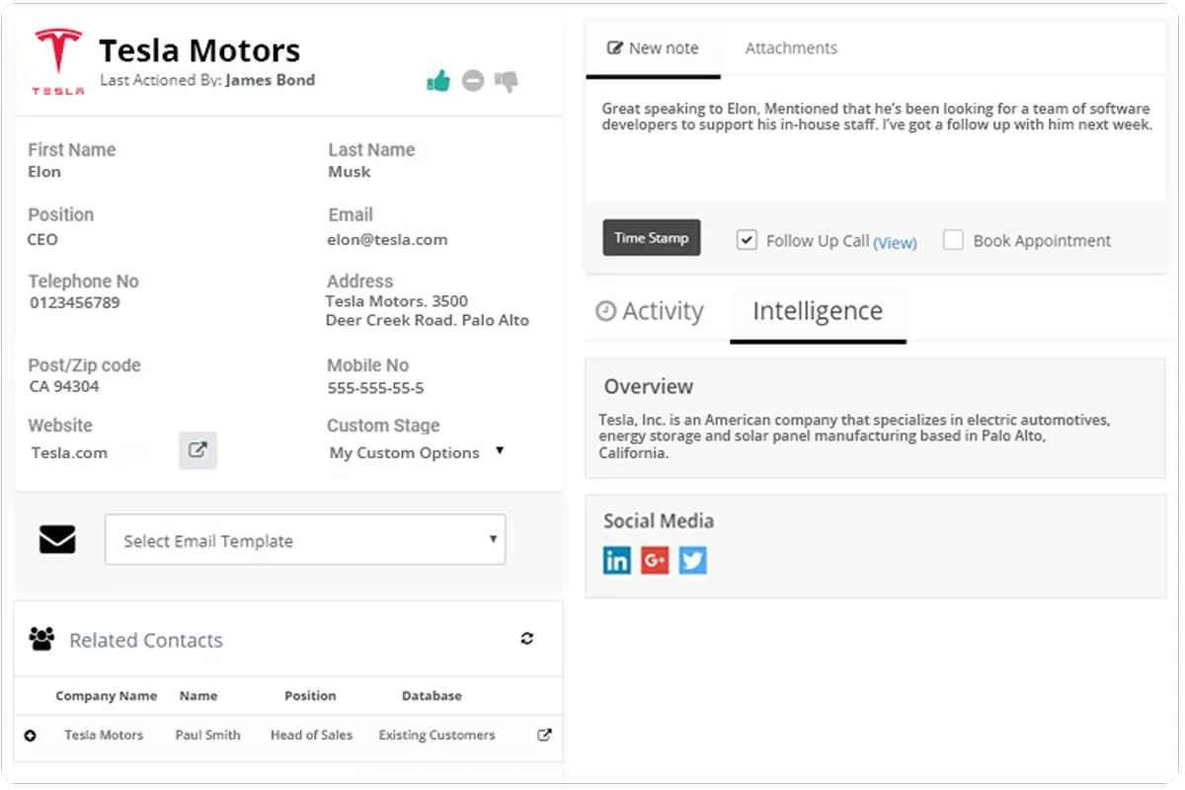Click the gray neutral minus circle icon
This screenshot has height=790, width=1185.
click(473, 81)
